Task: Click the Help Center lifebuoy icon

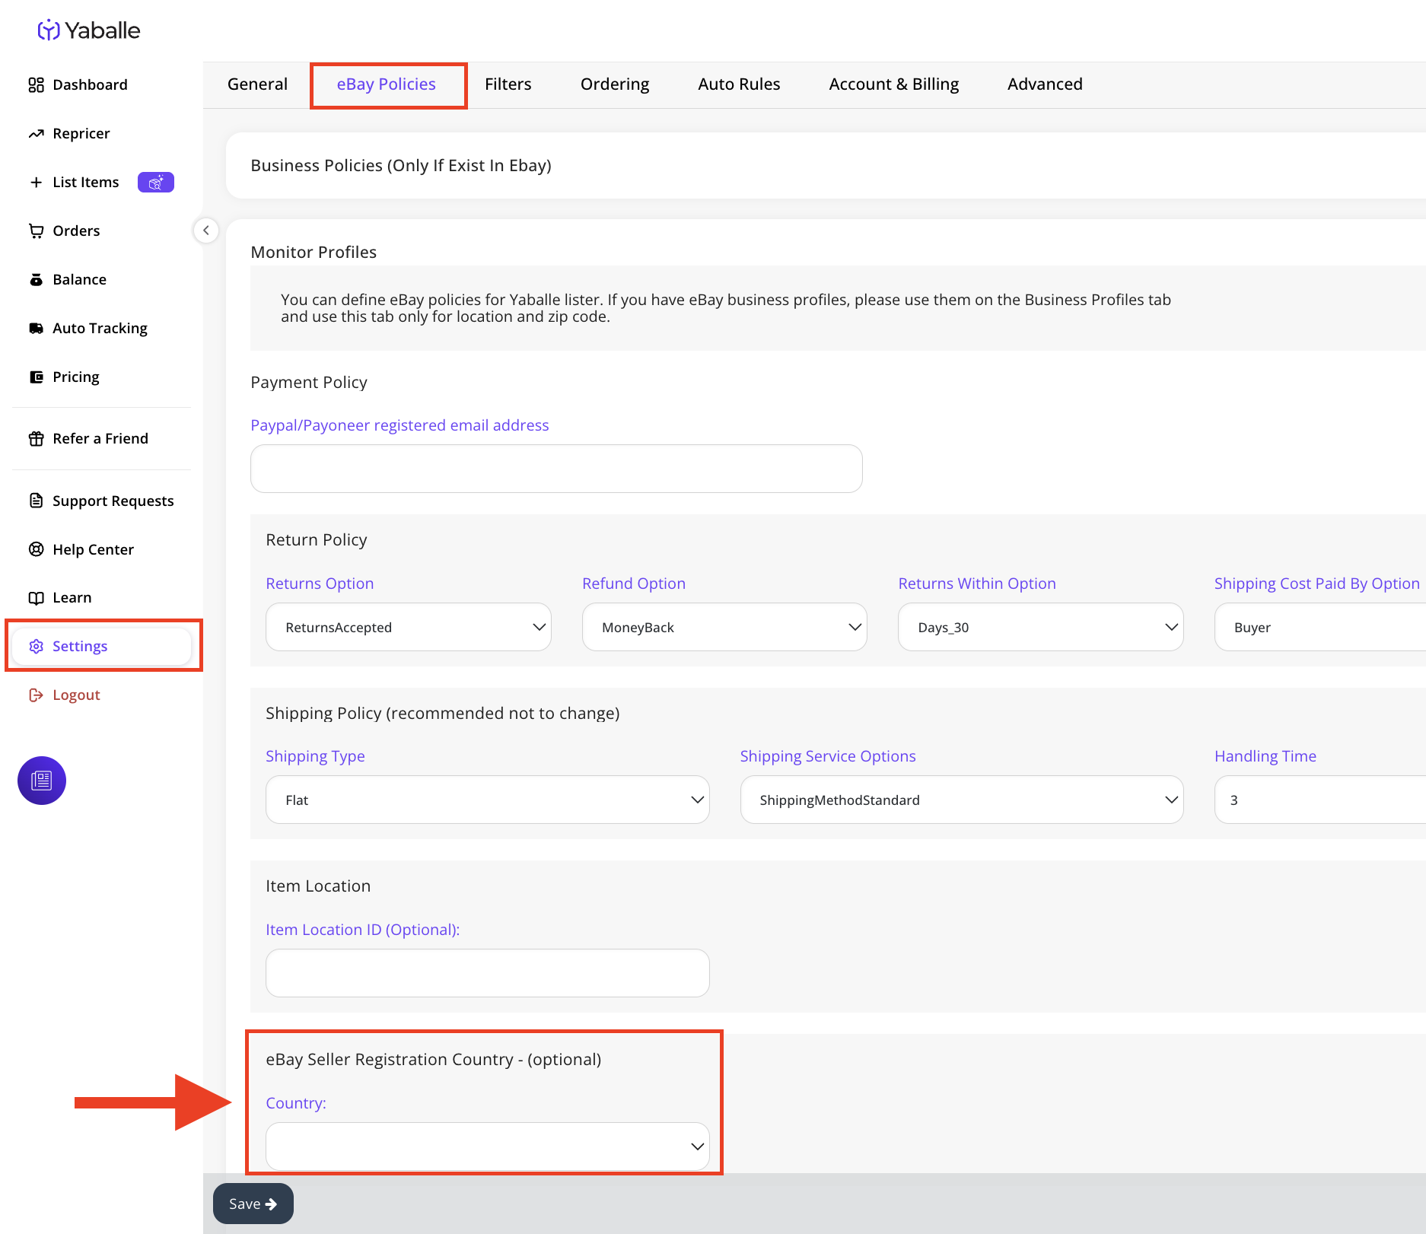Action: 36,549
